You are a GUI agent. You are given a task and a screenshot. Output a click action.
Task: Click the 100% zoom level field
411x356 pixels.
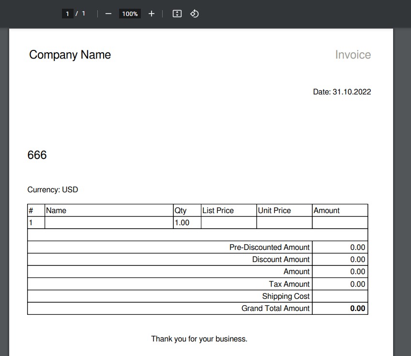coord(130,14)
